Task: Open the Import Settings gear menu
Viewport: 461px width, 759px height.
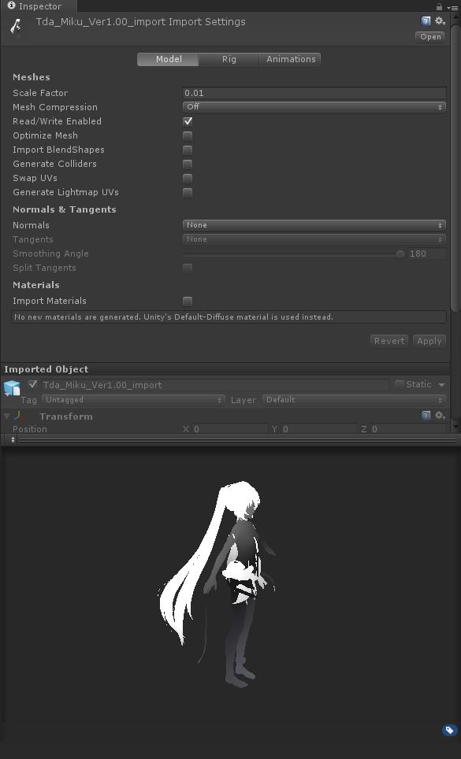Action: click(x=440, y=20)
